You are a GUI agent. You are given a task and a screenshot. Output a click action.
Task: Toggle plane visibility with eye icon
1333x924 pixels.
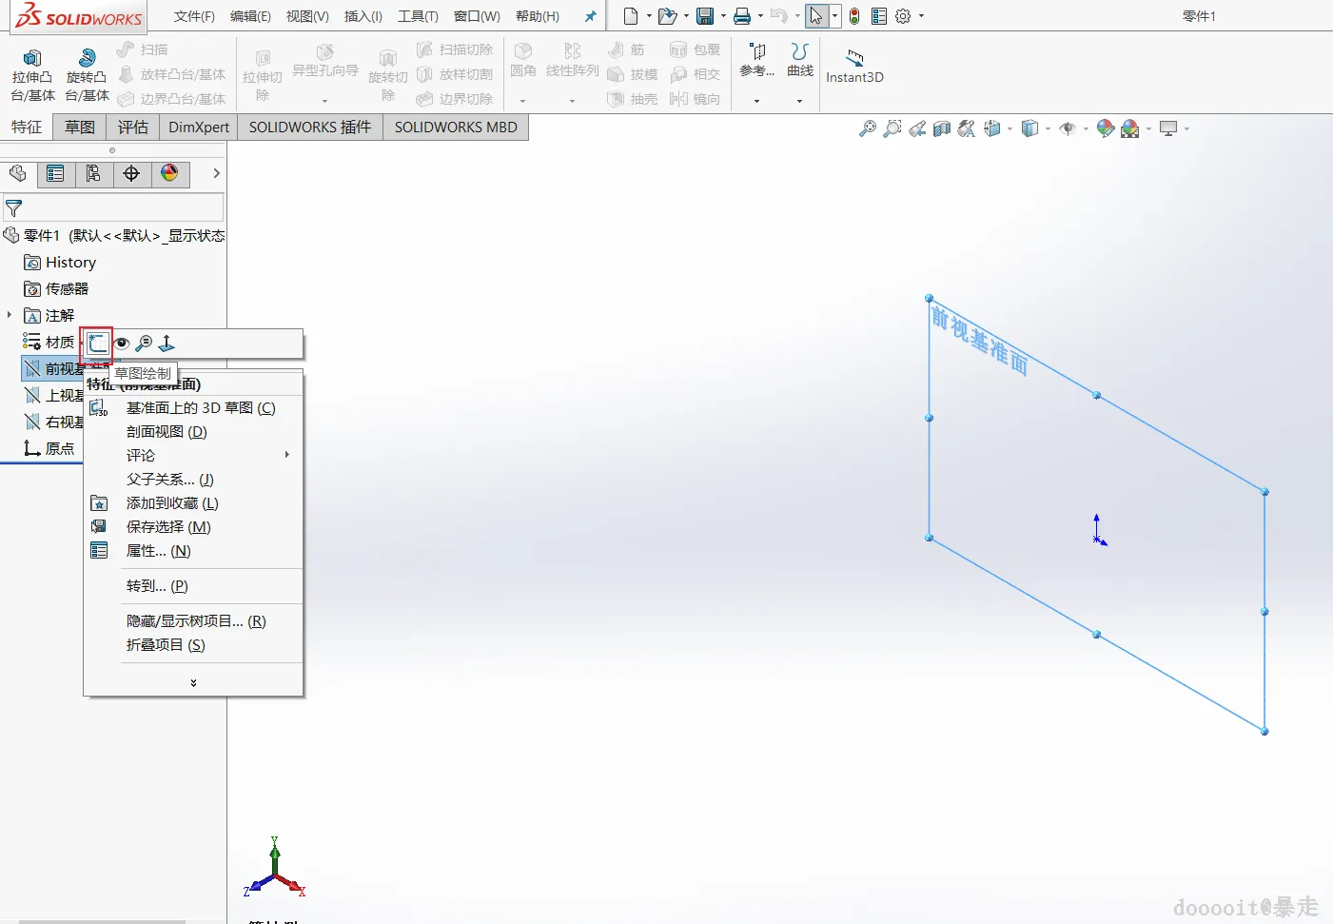(x=122, y=344)
